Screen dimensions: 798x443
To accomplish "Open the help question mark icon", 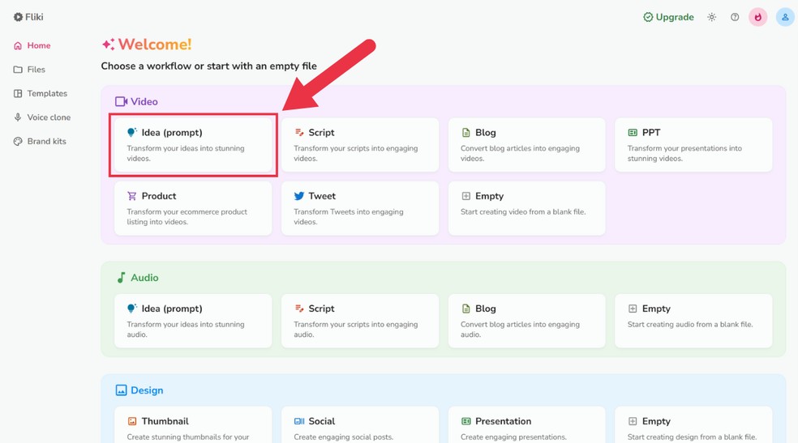I will (735, 17).
